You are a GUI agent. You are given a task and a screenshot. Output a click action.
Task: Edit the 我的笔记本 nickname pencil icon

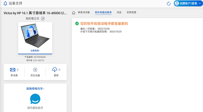point(43,19)
